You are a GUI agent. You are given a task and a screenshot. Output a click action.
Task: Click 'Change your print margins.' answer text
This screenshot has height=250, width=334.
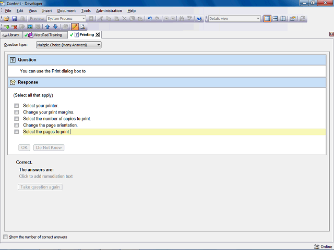(x=49, y=113)
